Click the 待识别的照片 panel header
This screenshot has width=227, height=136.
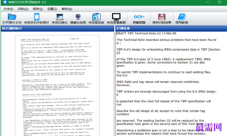tap(58, 28)
